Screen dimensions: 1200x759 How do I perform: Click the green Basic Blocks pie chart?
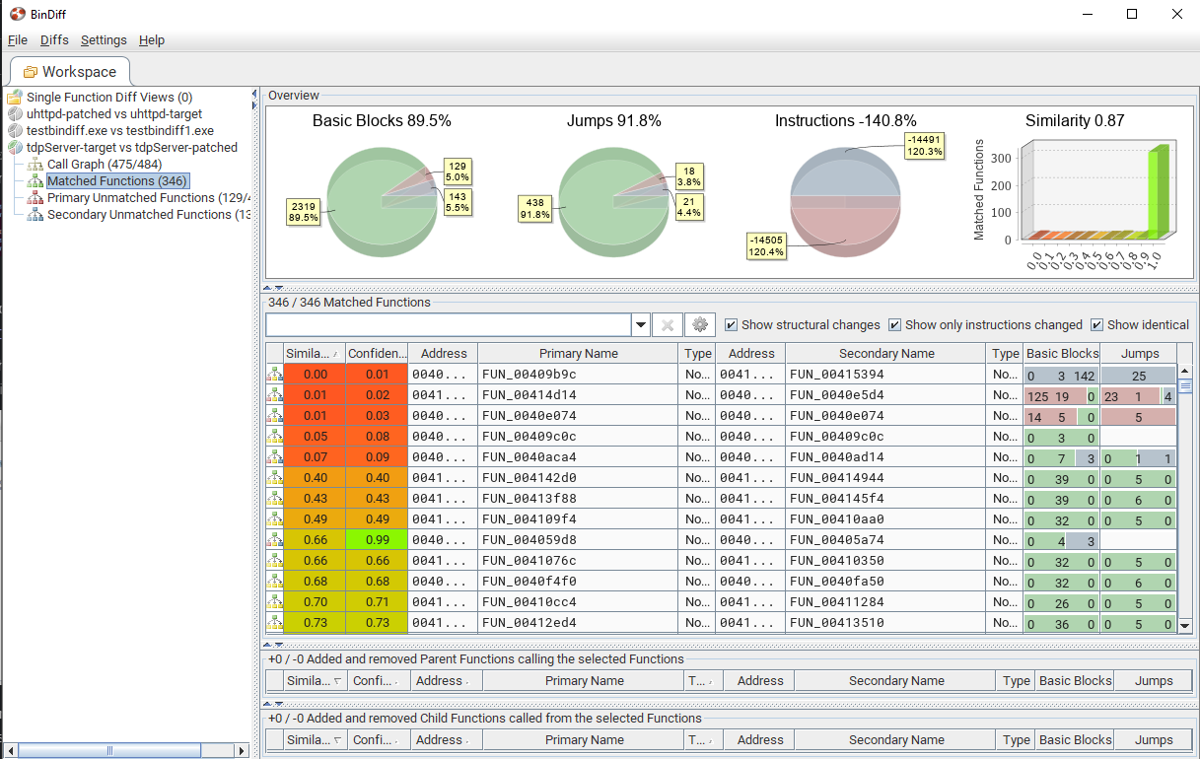point(365,202)
